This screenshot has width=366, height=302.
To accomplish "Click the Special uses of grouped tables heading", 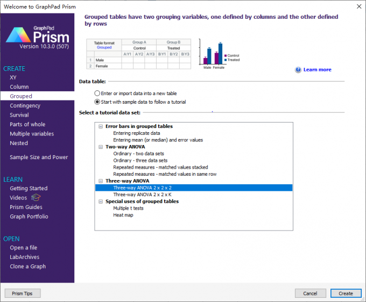I will 142,202.
